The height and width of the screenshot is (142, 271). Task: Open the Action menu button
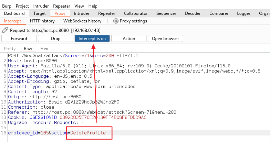click(129, 39)
